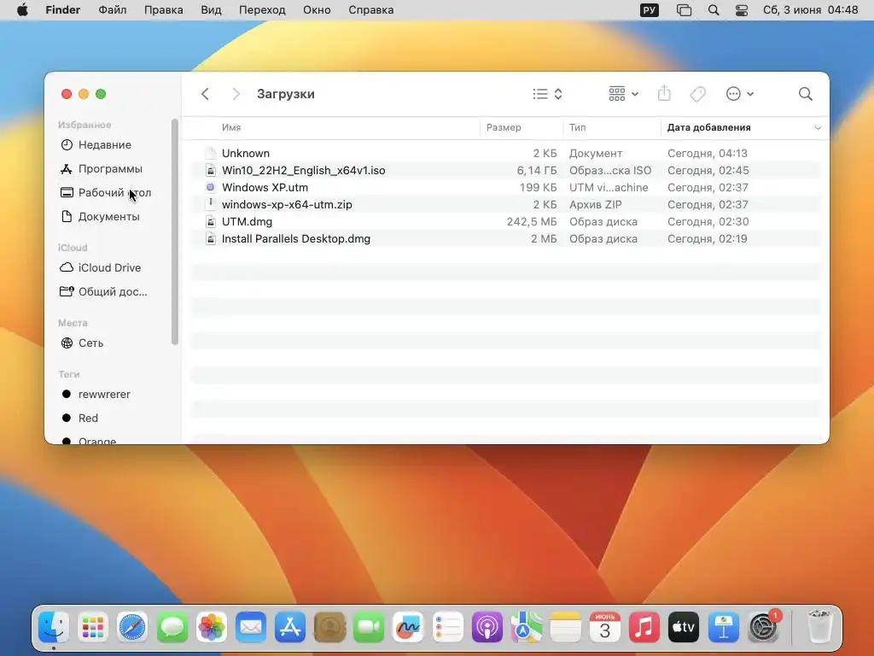This screenshot has width=874, height=656.
Task: Open the Файл menu
Action: pyautogui.click(x=112, y=10)
